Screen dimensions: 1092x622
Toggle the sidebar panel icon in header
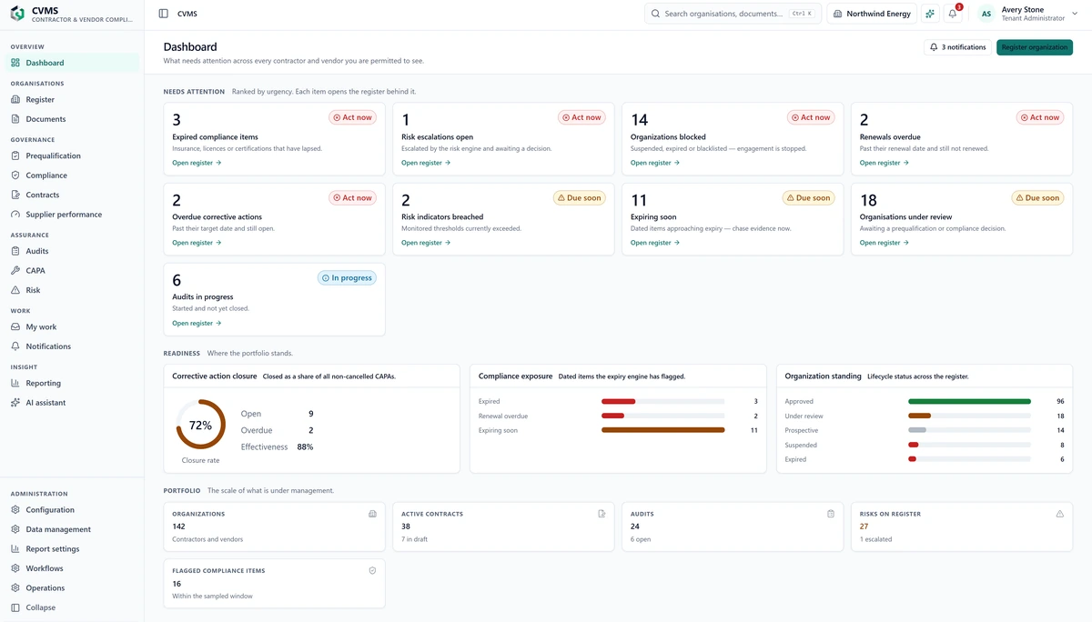pos(164,14)
